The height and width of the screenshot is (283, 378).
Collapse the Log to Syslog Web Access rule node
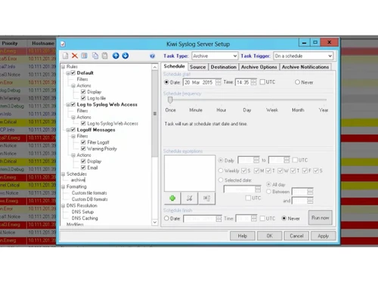tap(68, 104)
